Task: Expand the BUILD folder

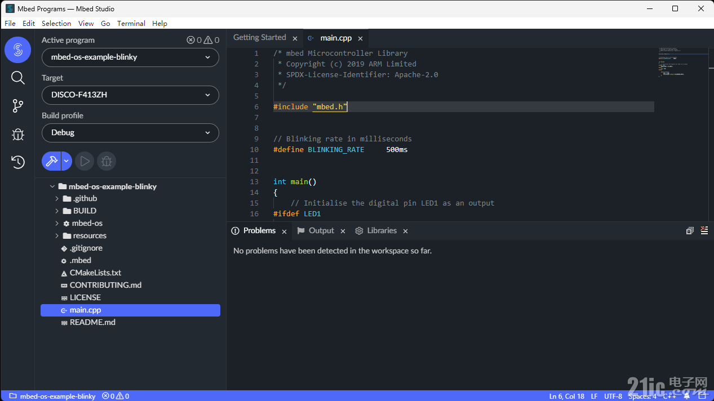Action: [57, 211]
